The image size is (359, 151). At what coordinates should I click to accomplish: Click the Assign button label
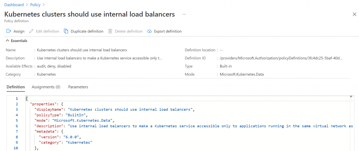point(19,31)
